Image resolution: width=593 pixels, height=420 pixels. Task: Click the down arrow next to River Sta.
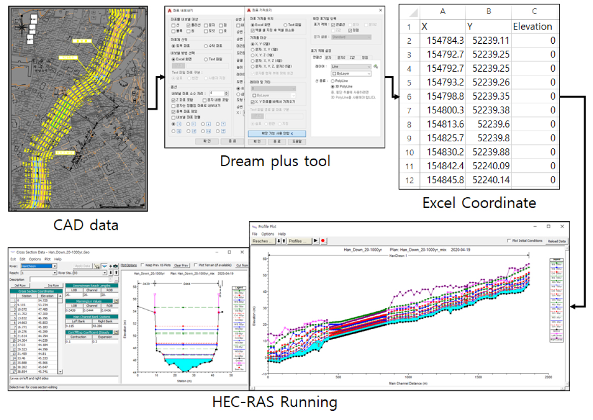click(110, 273)
